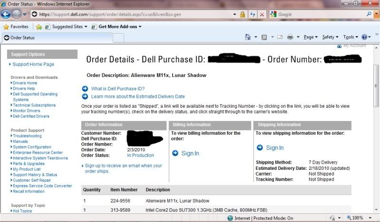
Task: Click Sign In under Shipping Information
Action: pos(275,148)
